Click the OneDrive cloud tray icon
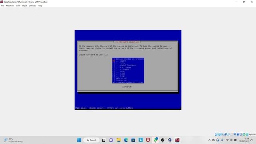This screenshot has height=144, width=256. [x=213, y=140]
